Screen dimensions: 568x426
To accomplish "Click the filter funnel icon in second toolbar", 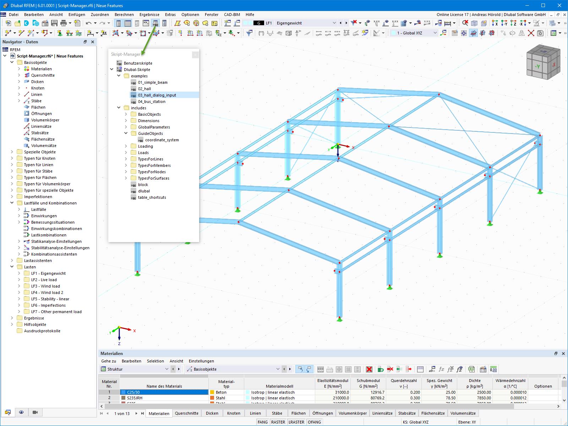I will coord(249,33).
